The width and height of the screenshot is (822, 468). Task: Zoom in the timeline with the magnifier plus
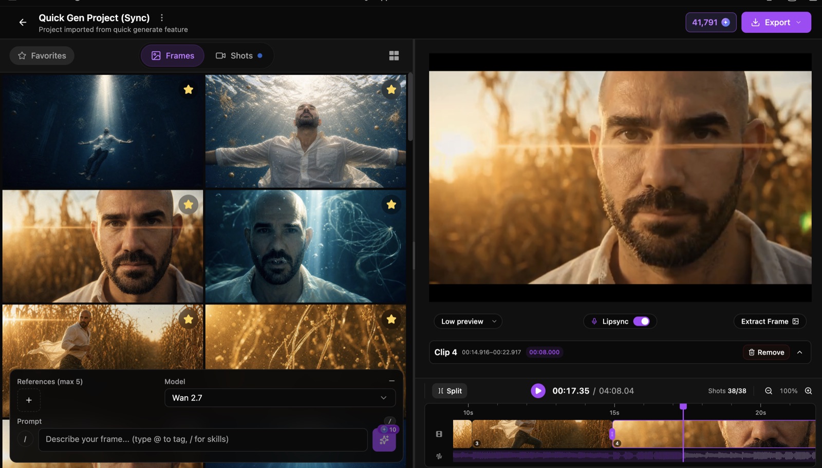(808, 391)
